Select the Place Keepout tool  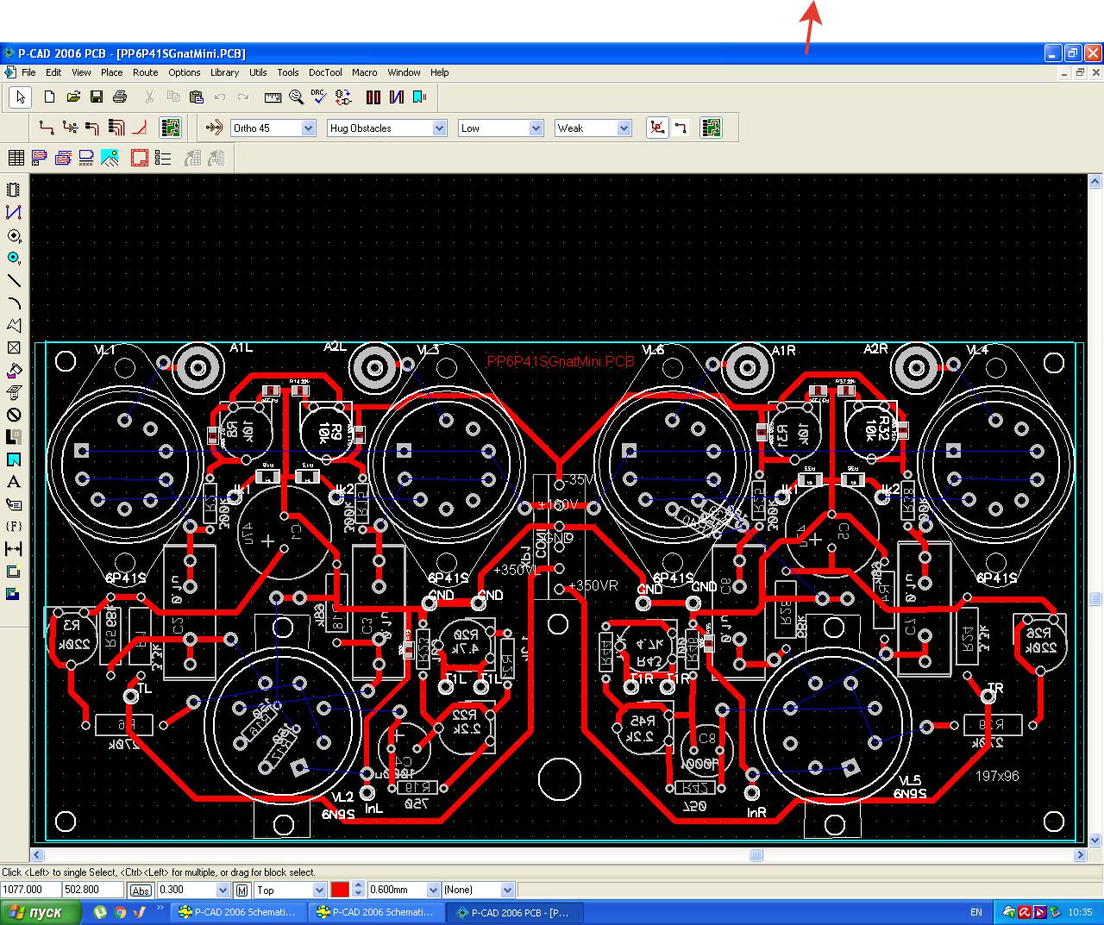[x=13, y=415]
